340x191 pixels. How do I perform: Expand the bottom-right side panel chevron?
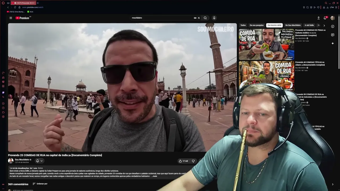click(333, 184)
